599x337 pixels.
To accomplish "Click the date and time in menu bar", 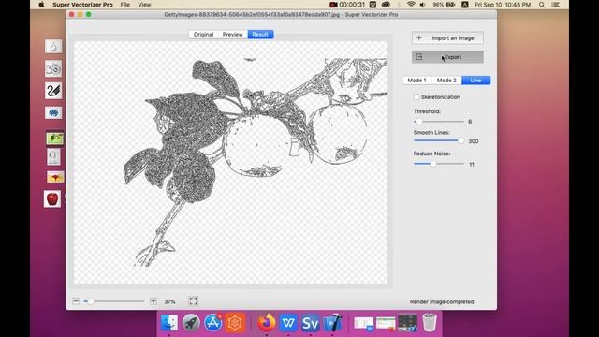I will tap(503, 5).
